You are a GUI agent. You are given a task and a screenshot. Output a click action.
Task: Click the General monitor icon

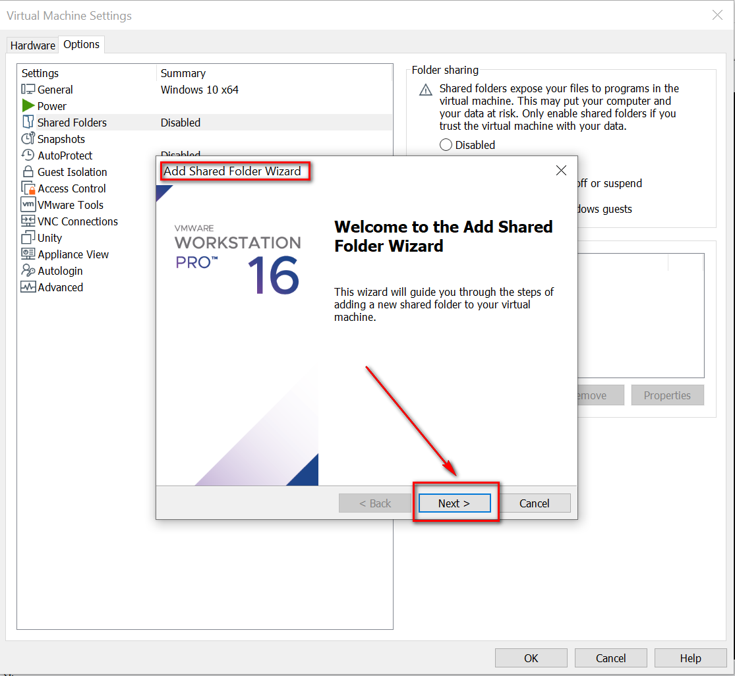point(28,90)
